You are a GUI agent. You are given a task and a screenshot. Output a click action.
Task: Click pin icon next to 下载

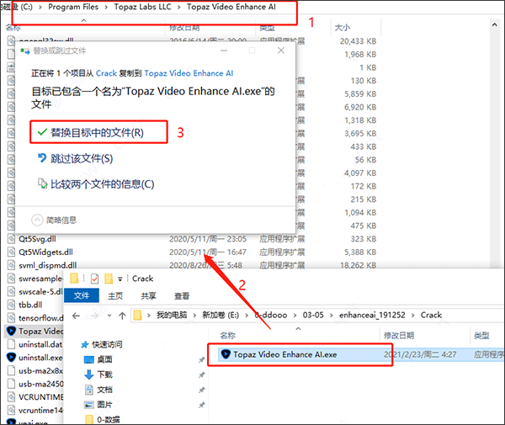click(202, 375)
